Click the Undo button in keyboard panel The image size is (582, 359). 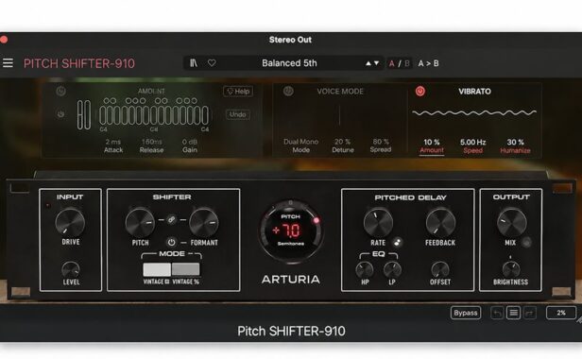237,114
